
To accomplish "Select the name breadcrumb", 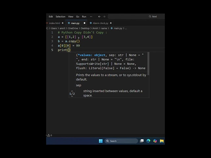I will tap(104, 28).
